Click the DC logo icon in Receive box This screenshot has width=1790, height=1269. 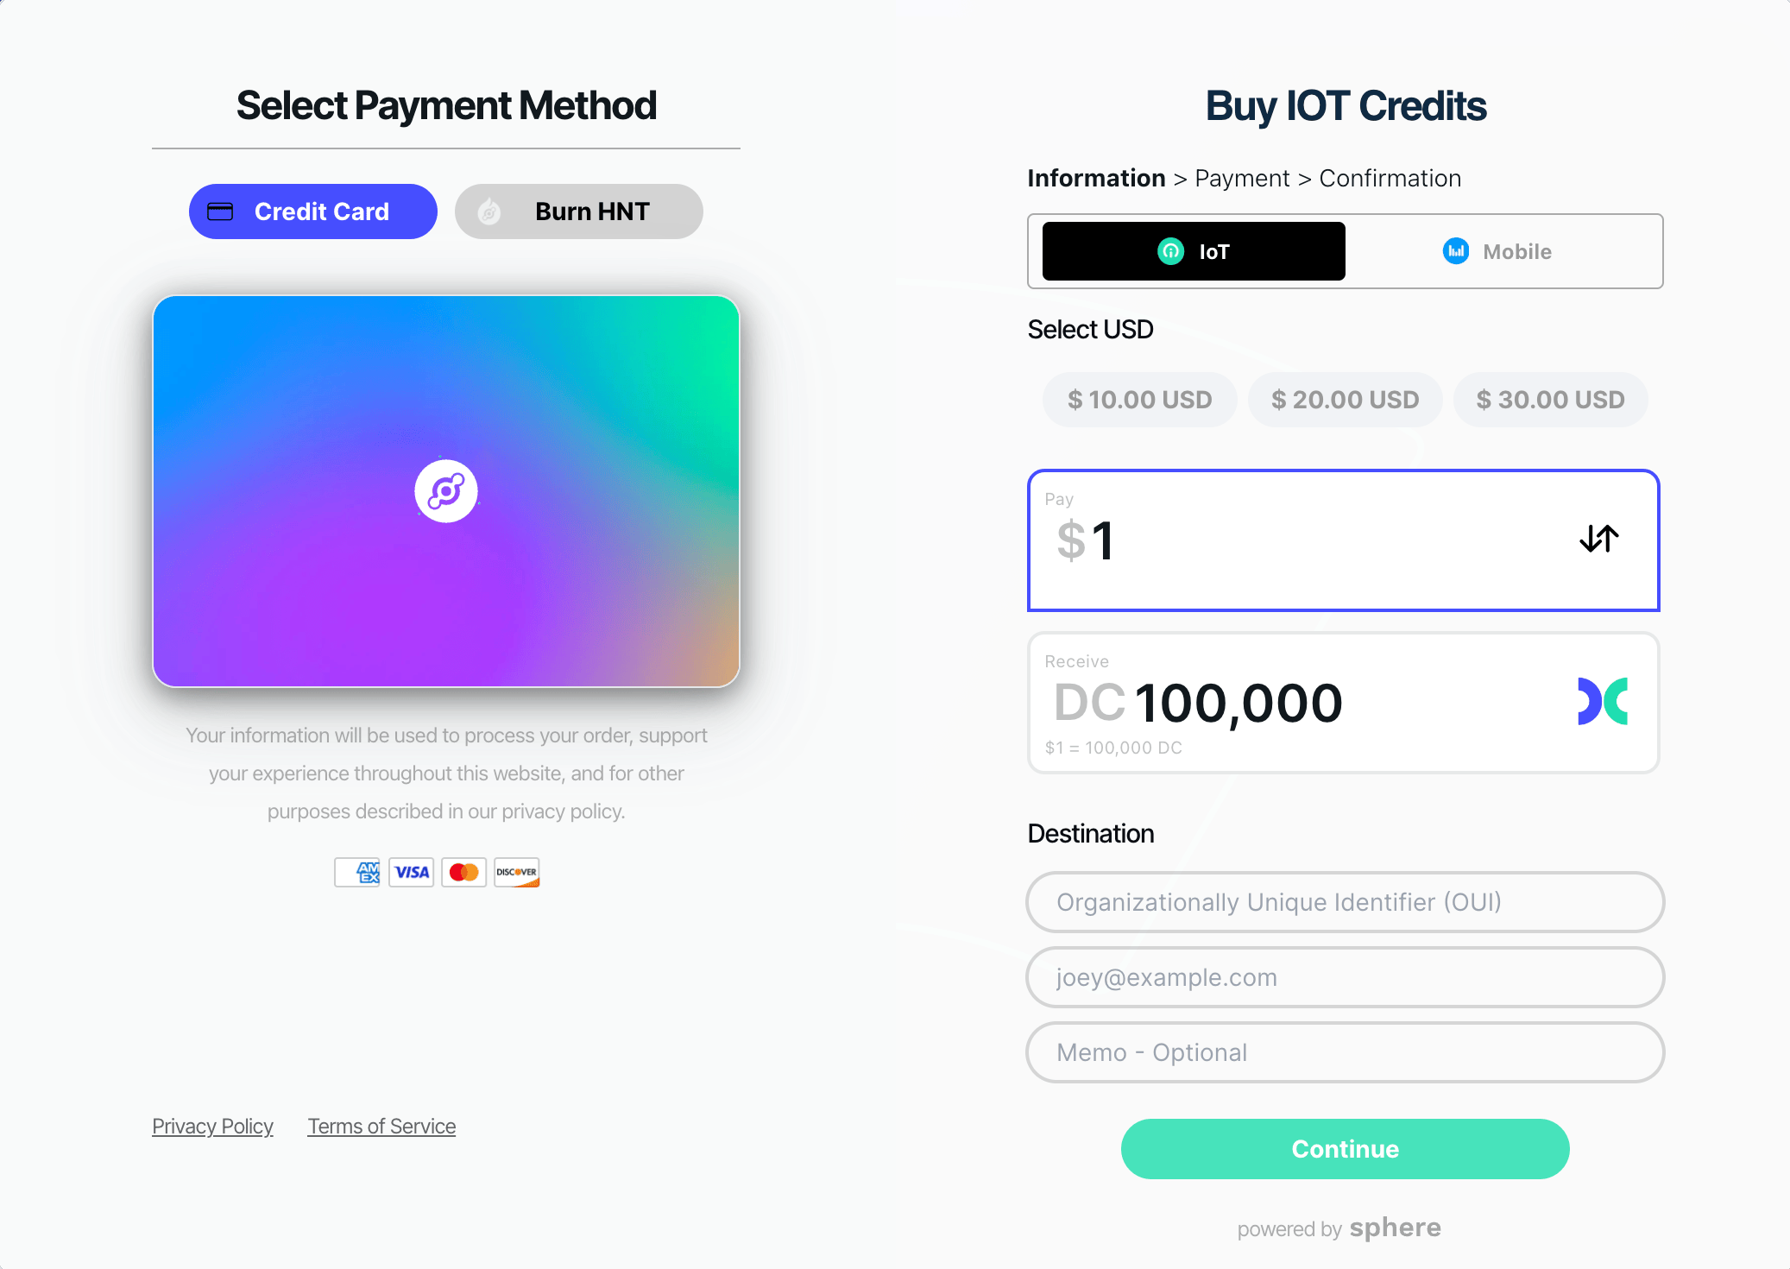click(x=1602, y=701)
